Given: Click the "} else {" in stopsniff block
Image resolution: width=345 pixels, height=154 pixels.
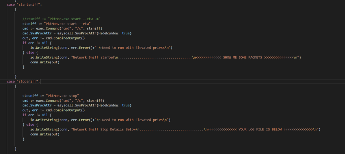Looking at the screenshot, I should coord(30,125).
